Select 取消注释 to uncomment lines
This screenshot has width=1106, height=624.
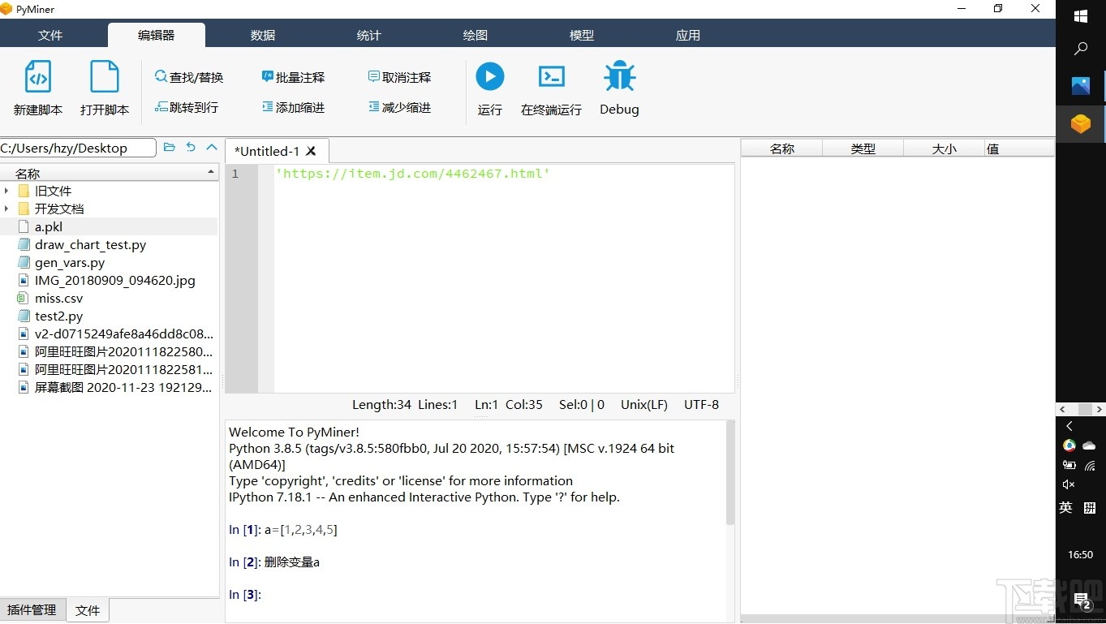click(398, 76)
